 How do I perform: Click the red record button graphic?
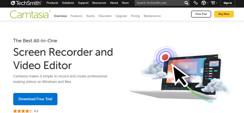tap(165, 57)
